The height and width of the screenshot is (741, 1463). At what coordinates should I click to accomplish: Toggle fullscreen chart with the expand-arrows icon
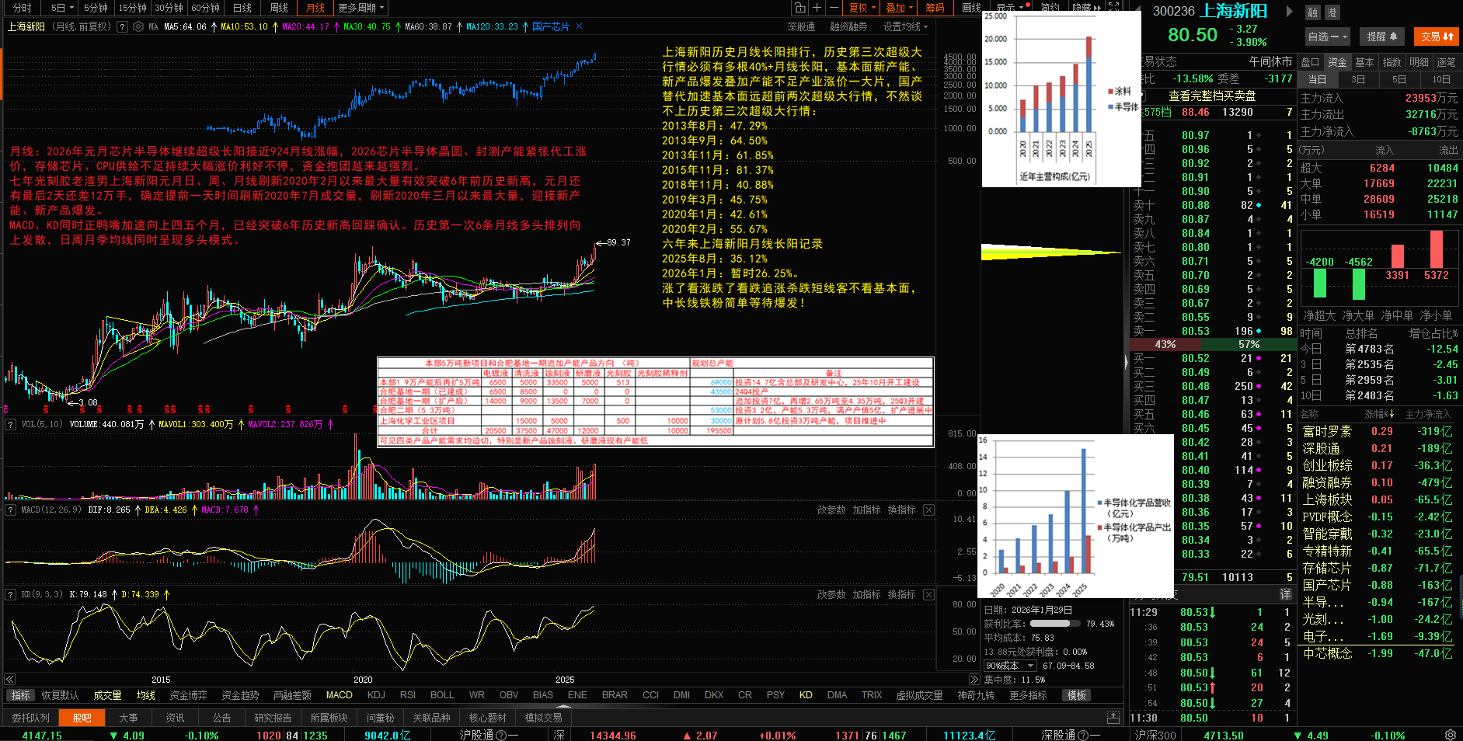tap(1113, 7)
